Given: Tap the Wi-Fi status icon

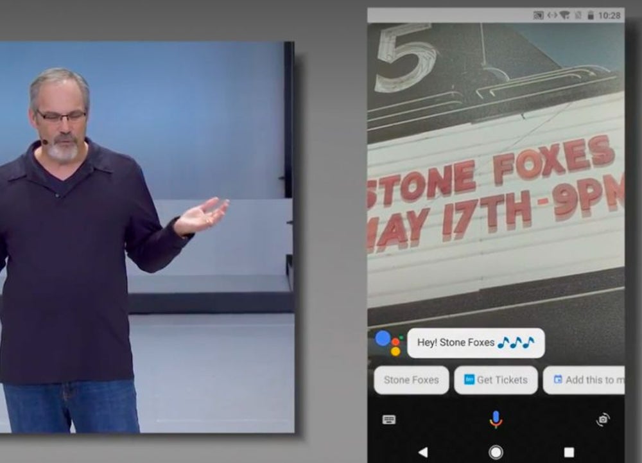Looking at the screenshot, I should coord(565,15).
